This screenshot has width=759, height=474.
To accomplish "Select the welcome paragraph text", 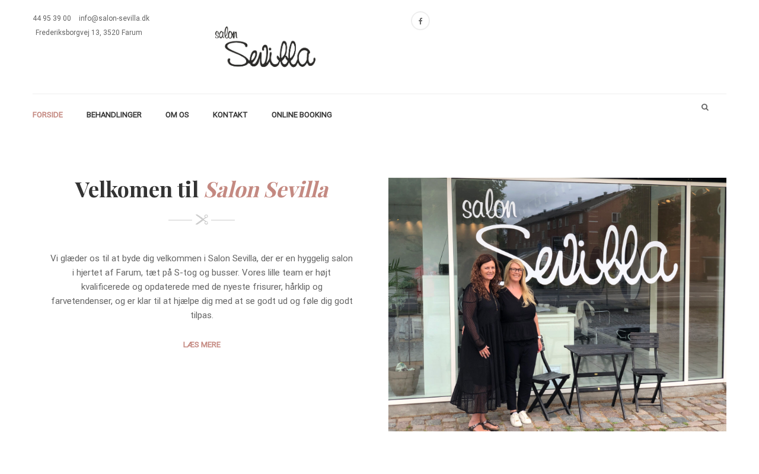I will 202,287.
